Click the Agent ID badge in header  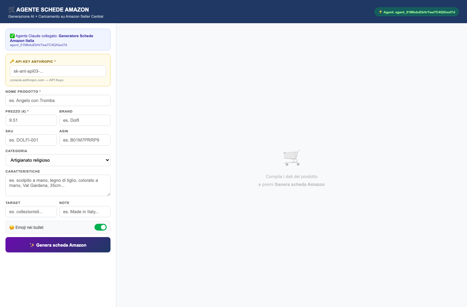[417, 12]
